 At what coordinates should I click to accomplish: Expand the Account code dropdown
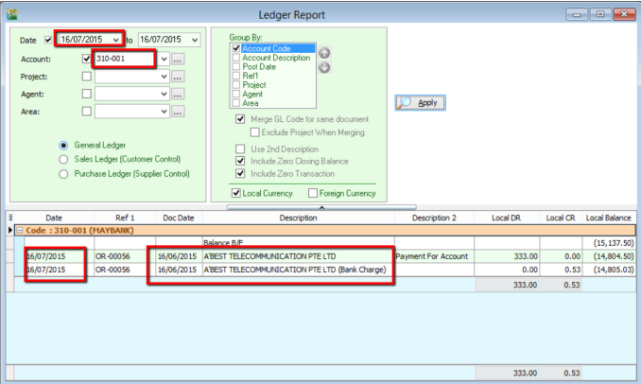(x=164, y=60)
